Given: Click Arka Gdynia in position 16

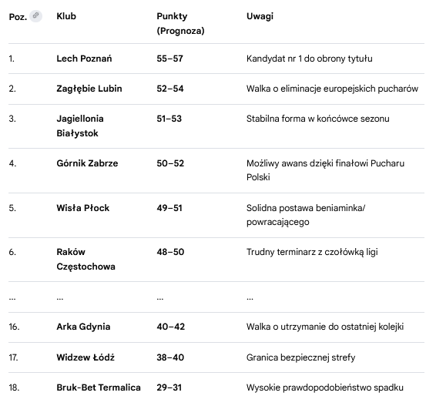Looking at the screenshot, I should point(83,327).
